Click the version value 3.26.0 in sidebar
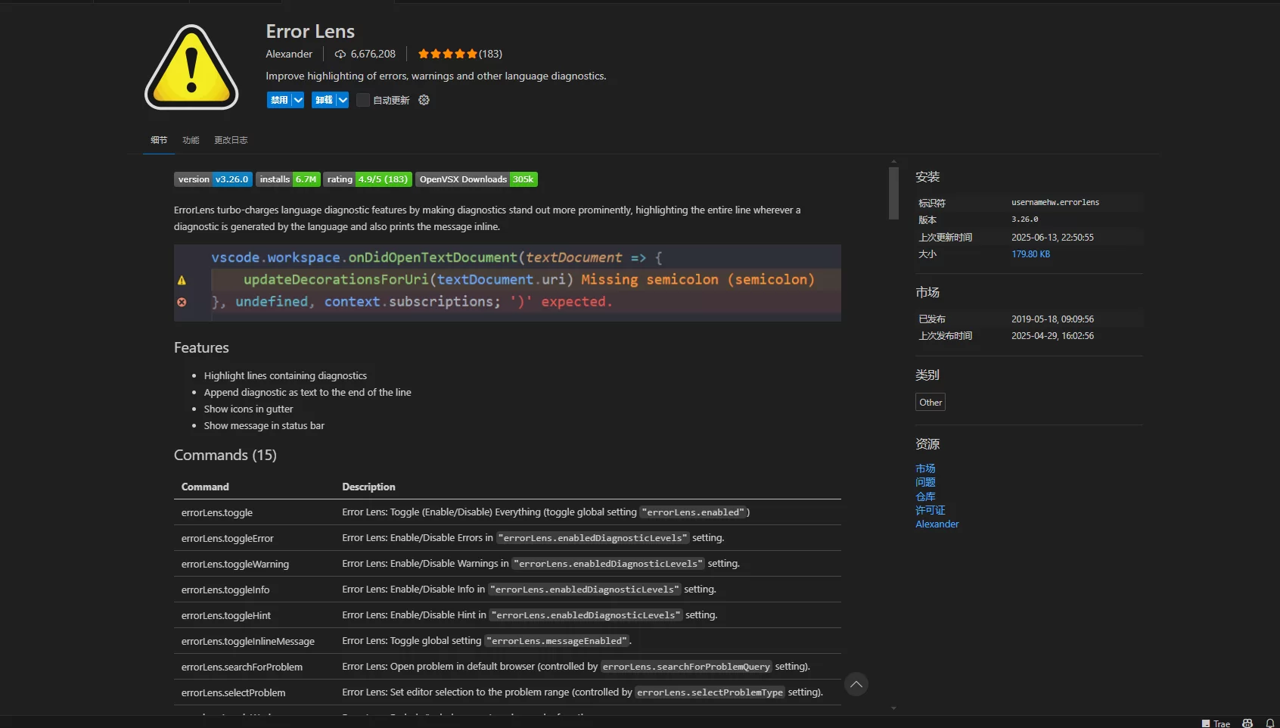Screen dimensions: 1280x728 pos(1025,219)
